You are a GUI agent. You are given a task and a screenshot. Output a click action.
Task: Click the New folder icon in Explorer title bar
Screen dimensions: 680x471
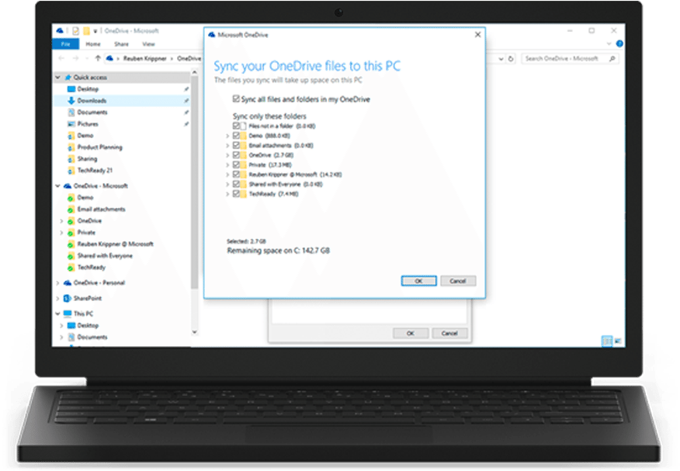[86, 31]
